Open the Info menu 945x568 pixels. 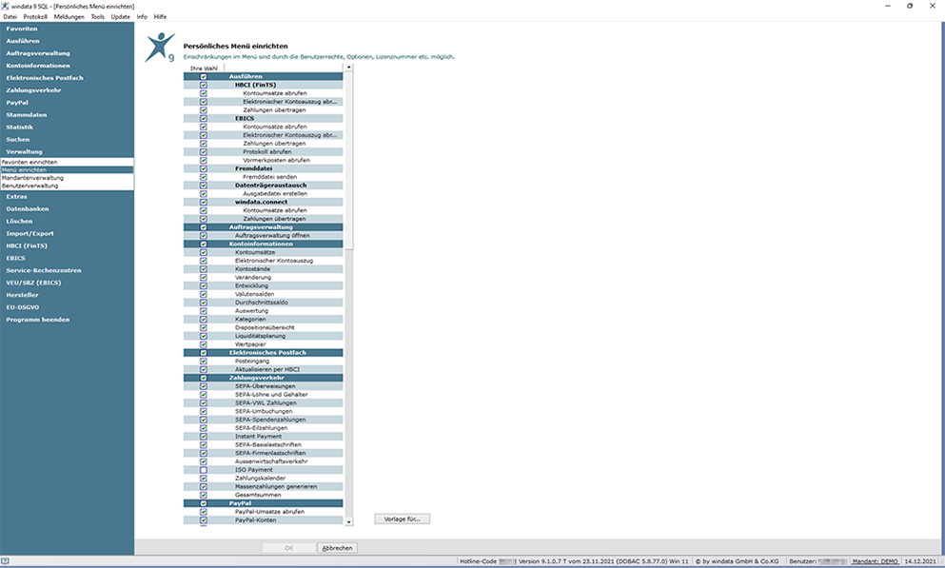(142, 17)
